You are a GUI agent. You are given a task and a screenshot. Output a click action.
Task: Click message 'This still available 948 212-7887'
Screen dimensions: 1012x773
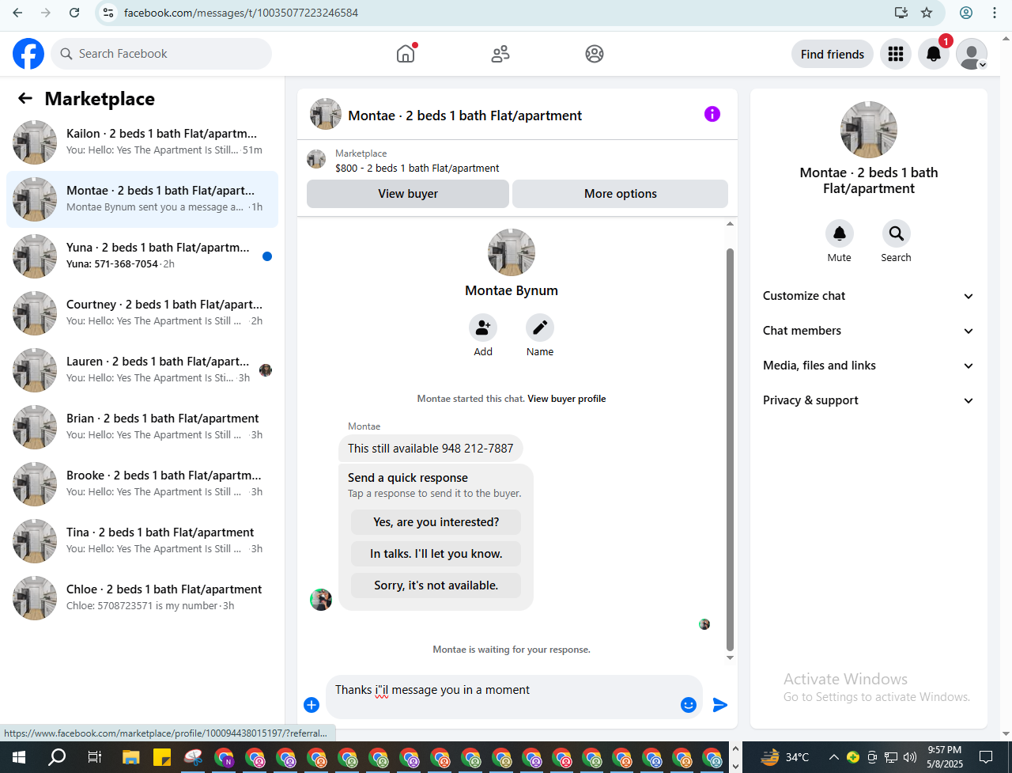[x=431, y=448]
